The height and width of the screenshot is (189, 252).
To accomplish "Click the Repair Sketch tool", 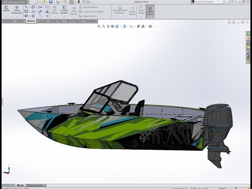I will 132,12.
